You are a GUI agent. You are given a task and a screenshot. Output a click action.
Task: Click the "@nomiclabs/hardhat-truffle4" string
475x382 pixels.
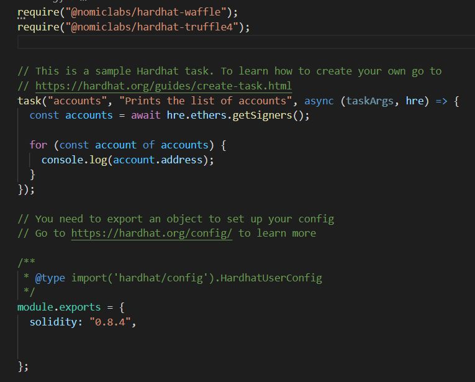pos(152,27)
